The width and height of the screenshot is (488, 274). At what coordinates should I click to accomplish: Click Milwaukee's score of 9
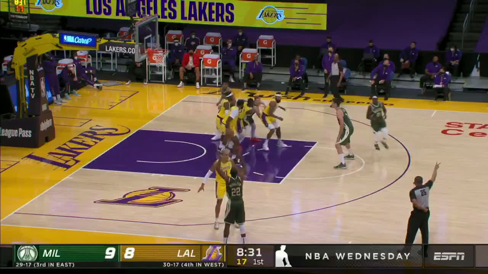click(x=110, y=253)
